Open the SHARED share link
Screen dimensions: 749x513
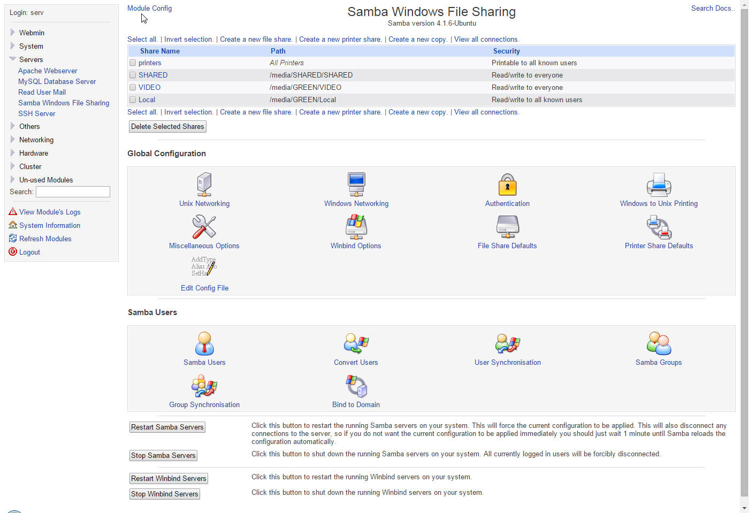[153, 75]
